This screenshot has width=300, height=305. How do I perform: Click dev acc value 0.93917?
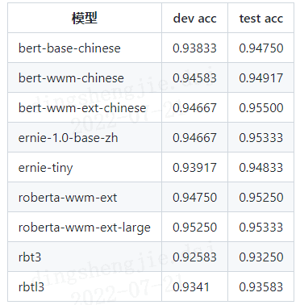(x=194, y=168)
